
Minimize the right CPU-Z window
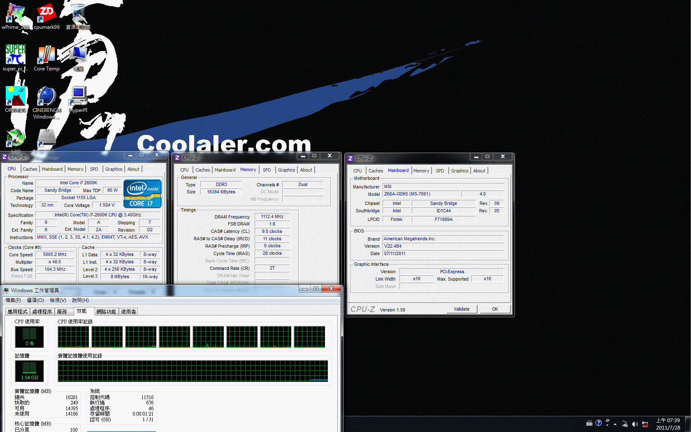476,157
